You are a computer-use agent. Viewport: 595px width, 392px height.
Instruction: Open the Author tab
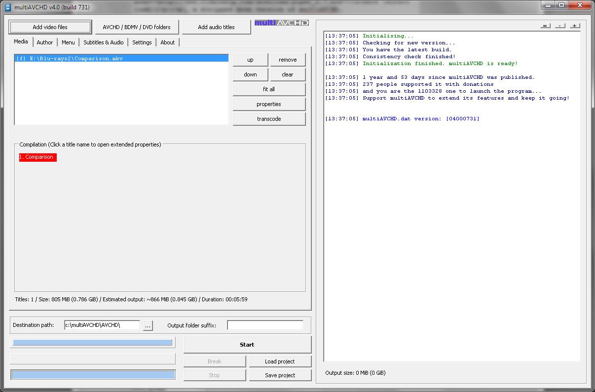[45, 42]
